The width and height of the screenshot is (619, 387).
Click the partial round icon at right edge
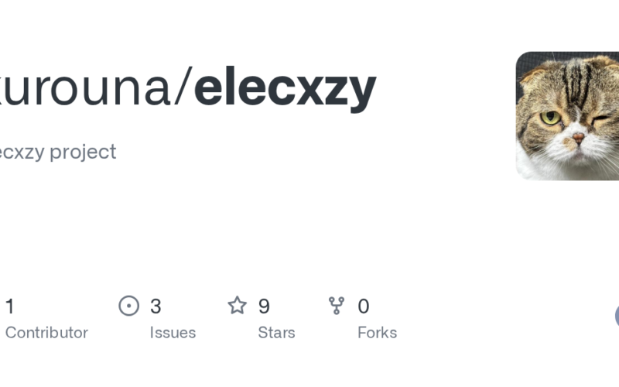(x=617, y=316)
